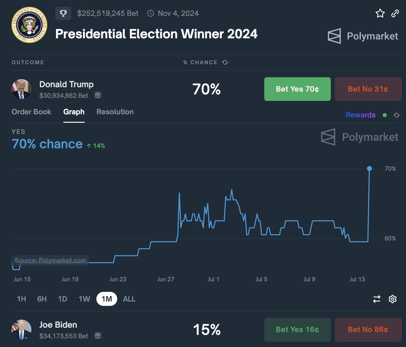Viewport: 406px width, 347px height.
Task: Select the ALL time range
Action: [x=129, y=299]
